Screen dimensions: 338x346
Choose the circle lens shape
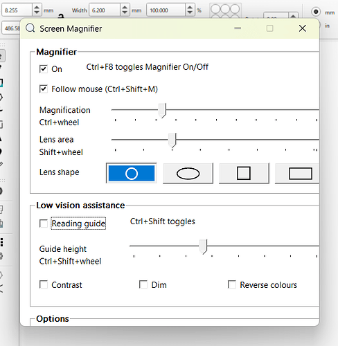coord(132,173)
